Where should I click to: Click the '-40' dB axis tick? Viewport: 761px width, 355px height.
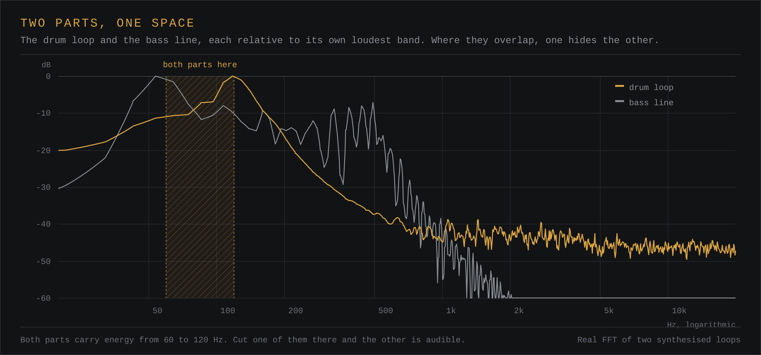click(43, 224)
